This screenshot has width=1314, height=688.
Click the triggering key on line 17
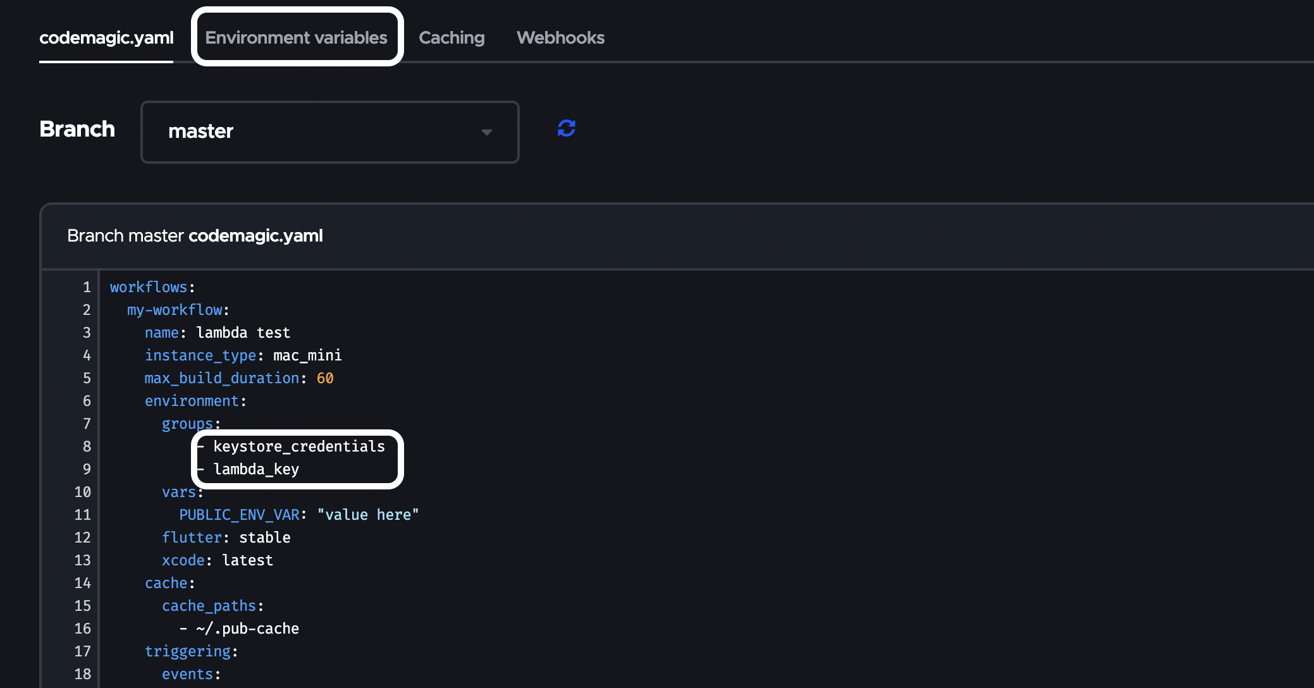[x=188, y=651]
